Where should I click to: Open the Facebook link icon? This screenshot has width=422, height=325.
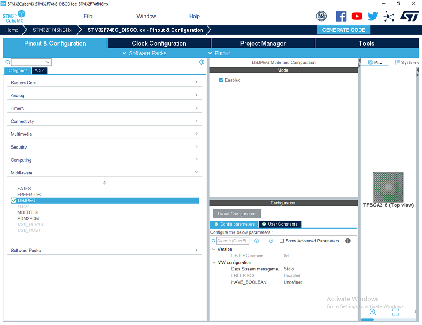point(341,16)
